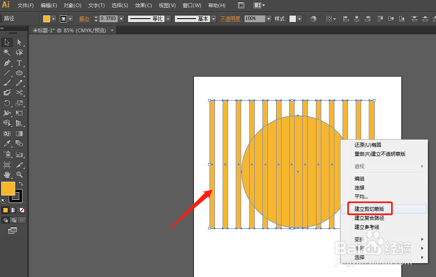This screenshot has width=436, height=277.
Task: Select the Direct Selection tool (white arrow)
Action: tap(19, 43)
